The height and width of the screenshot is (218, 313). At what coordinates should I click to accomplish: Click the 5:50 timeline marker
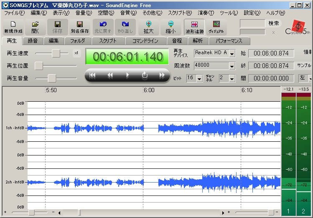(51, 90)
